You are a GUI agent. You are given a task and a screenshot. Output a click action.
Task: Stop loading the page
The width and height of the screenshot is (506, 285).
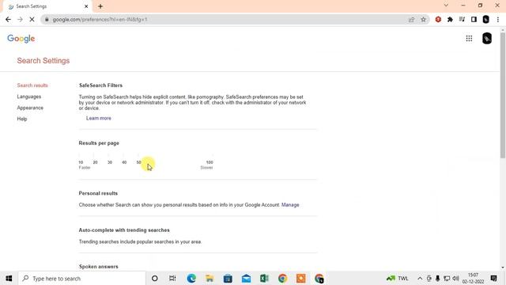[x=32, y=19]
